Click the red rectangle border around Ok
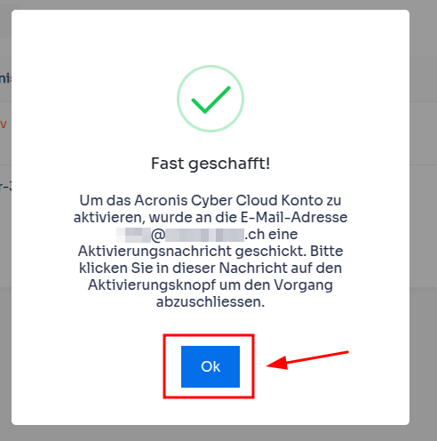This screenshot has width=437, height=441. point(209,335)
